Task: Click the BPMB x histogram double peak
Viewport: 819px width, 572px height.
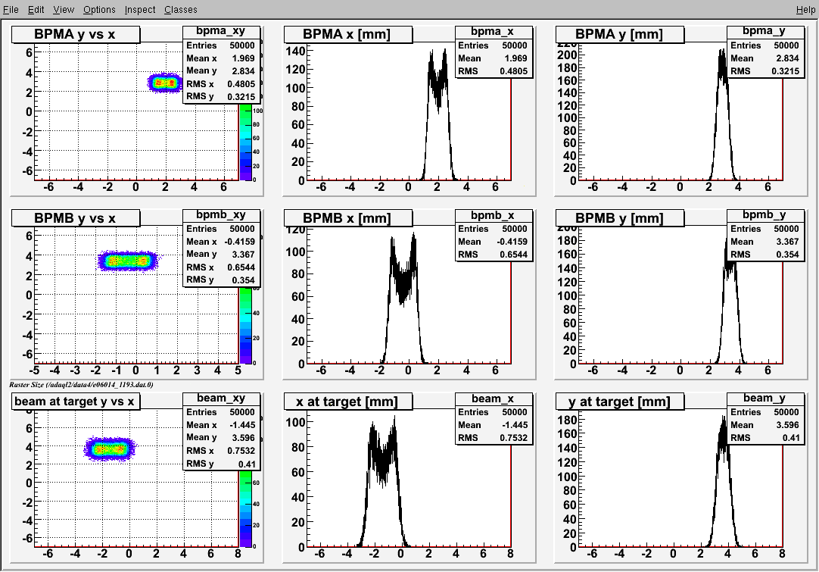Action: [403, 298]
